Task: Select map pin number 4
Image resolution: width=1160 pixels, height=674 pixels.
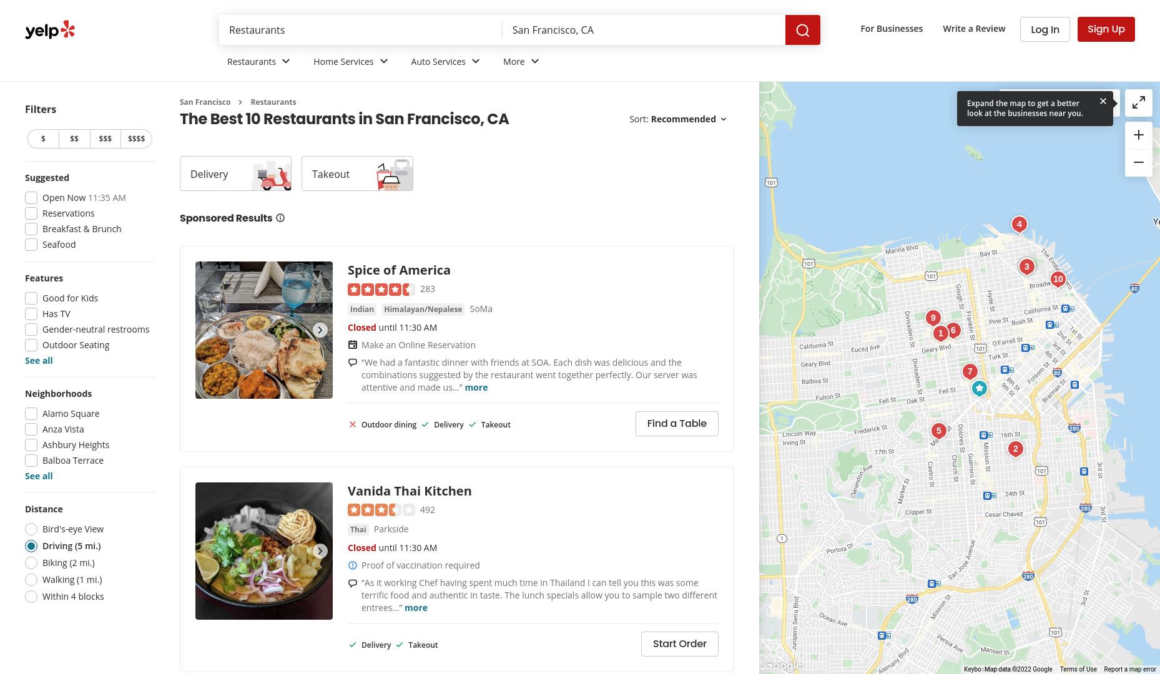Action: [x=1019, y=225]
